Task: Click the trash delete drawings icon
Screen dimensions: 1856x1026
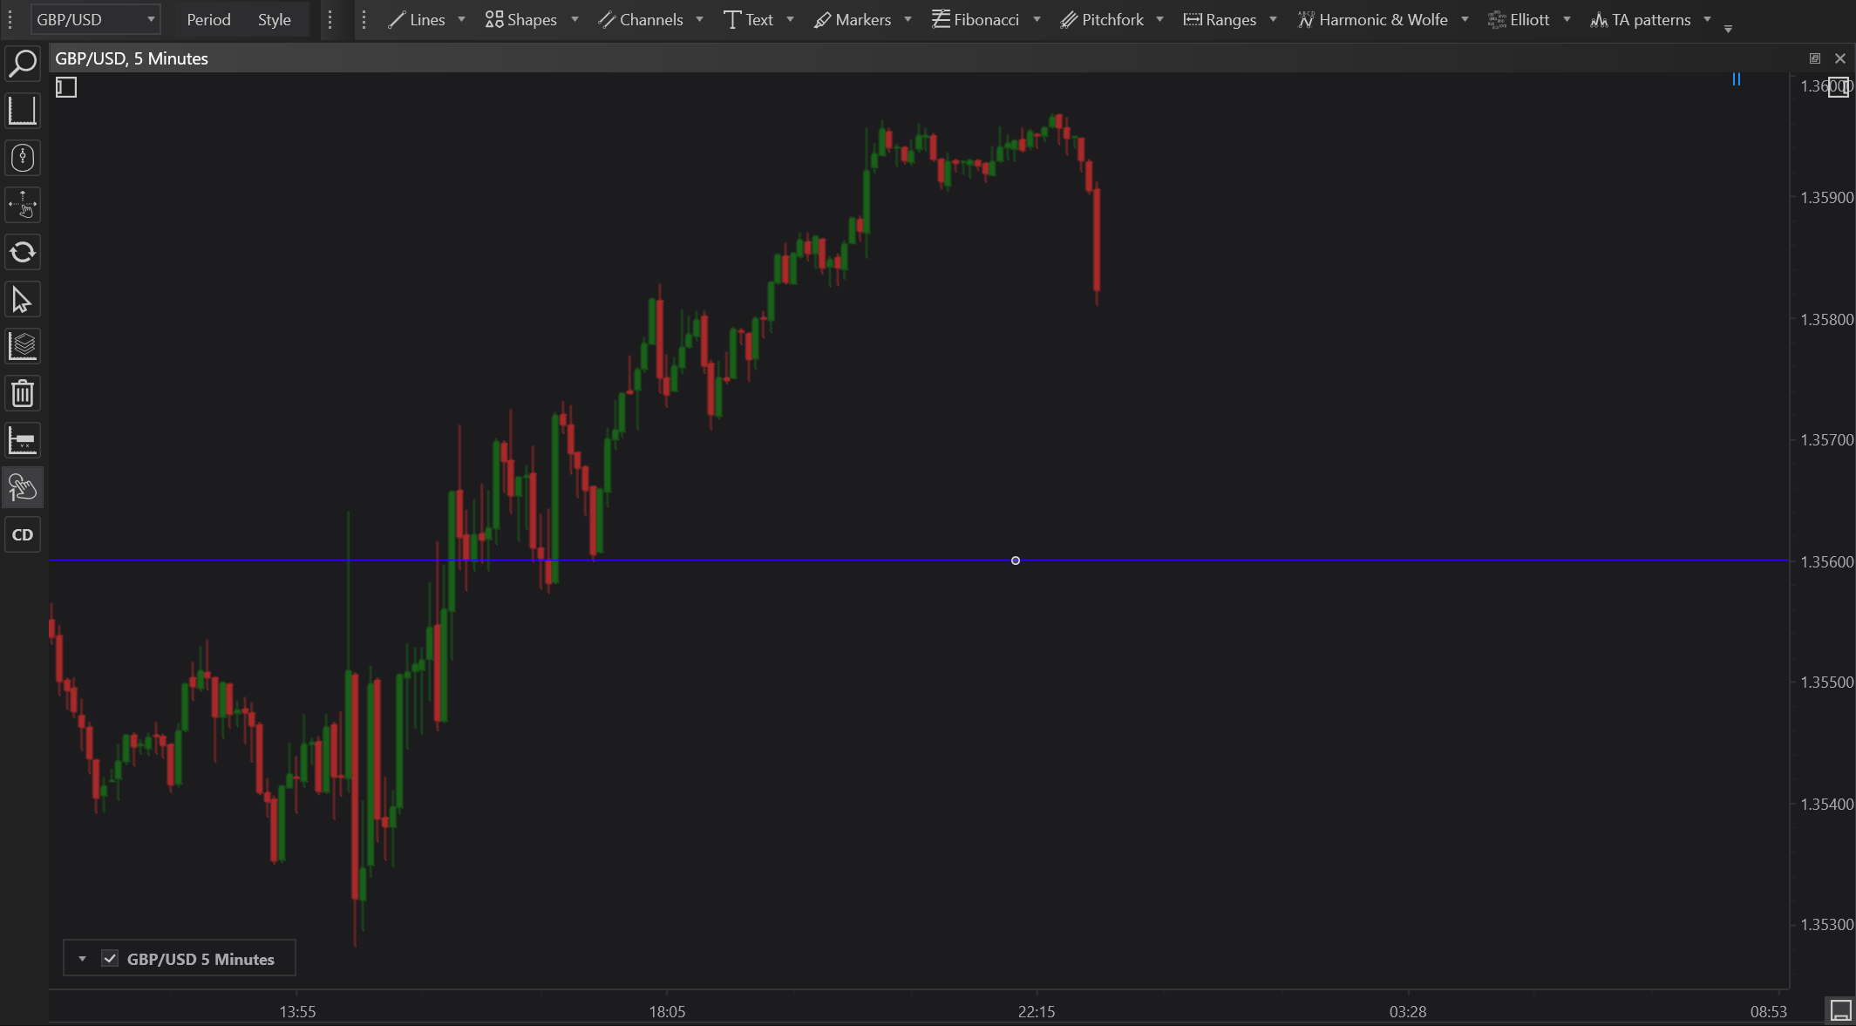Action: click(23, 393)
